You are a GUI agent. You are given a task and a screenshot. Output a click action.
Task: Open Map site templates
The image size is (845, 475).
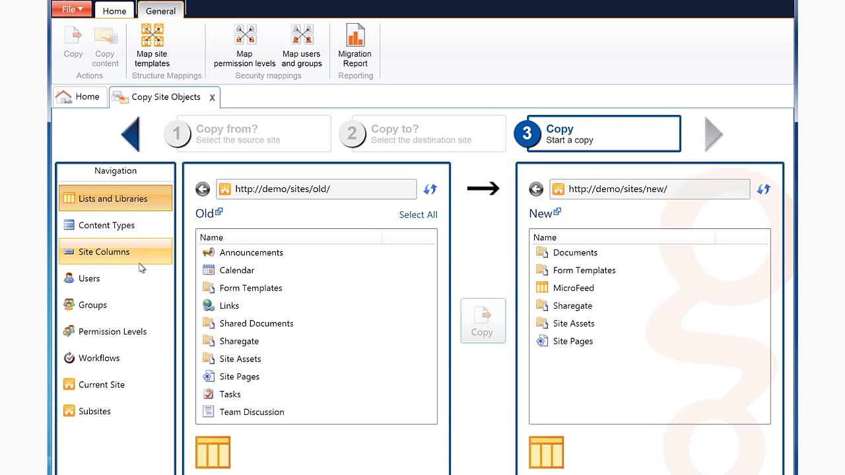coord(152,46)
